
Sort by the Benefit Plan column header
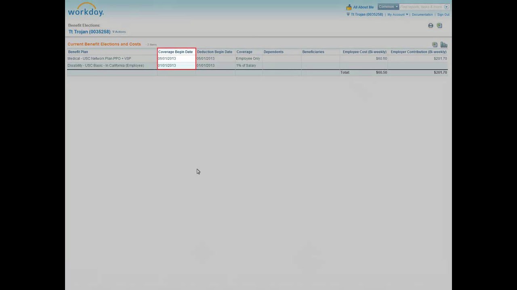(x=78, y=52)
